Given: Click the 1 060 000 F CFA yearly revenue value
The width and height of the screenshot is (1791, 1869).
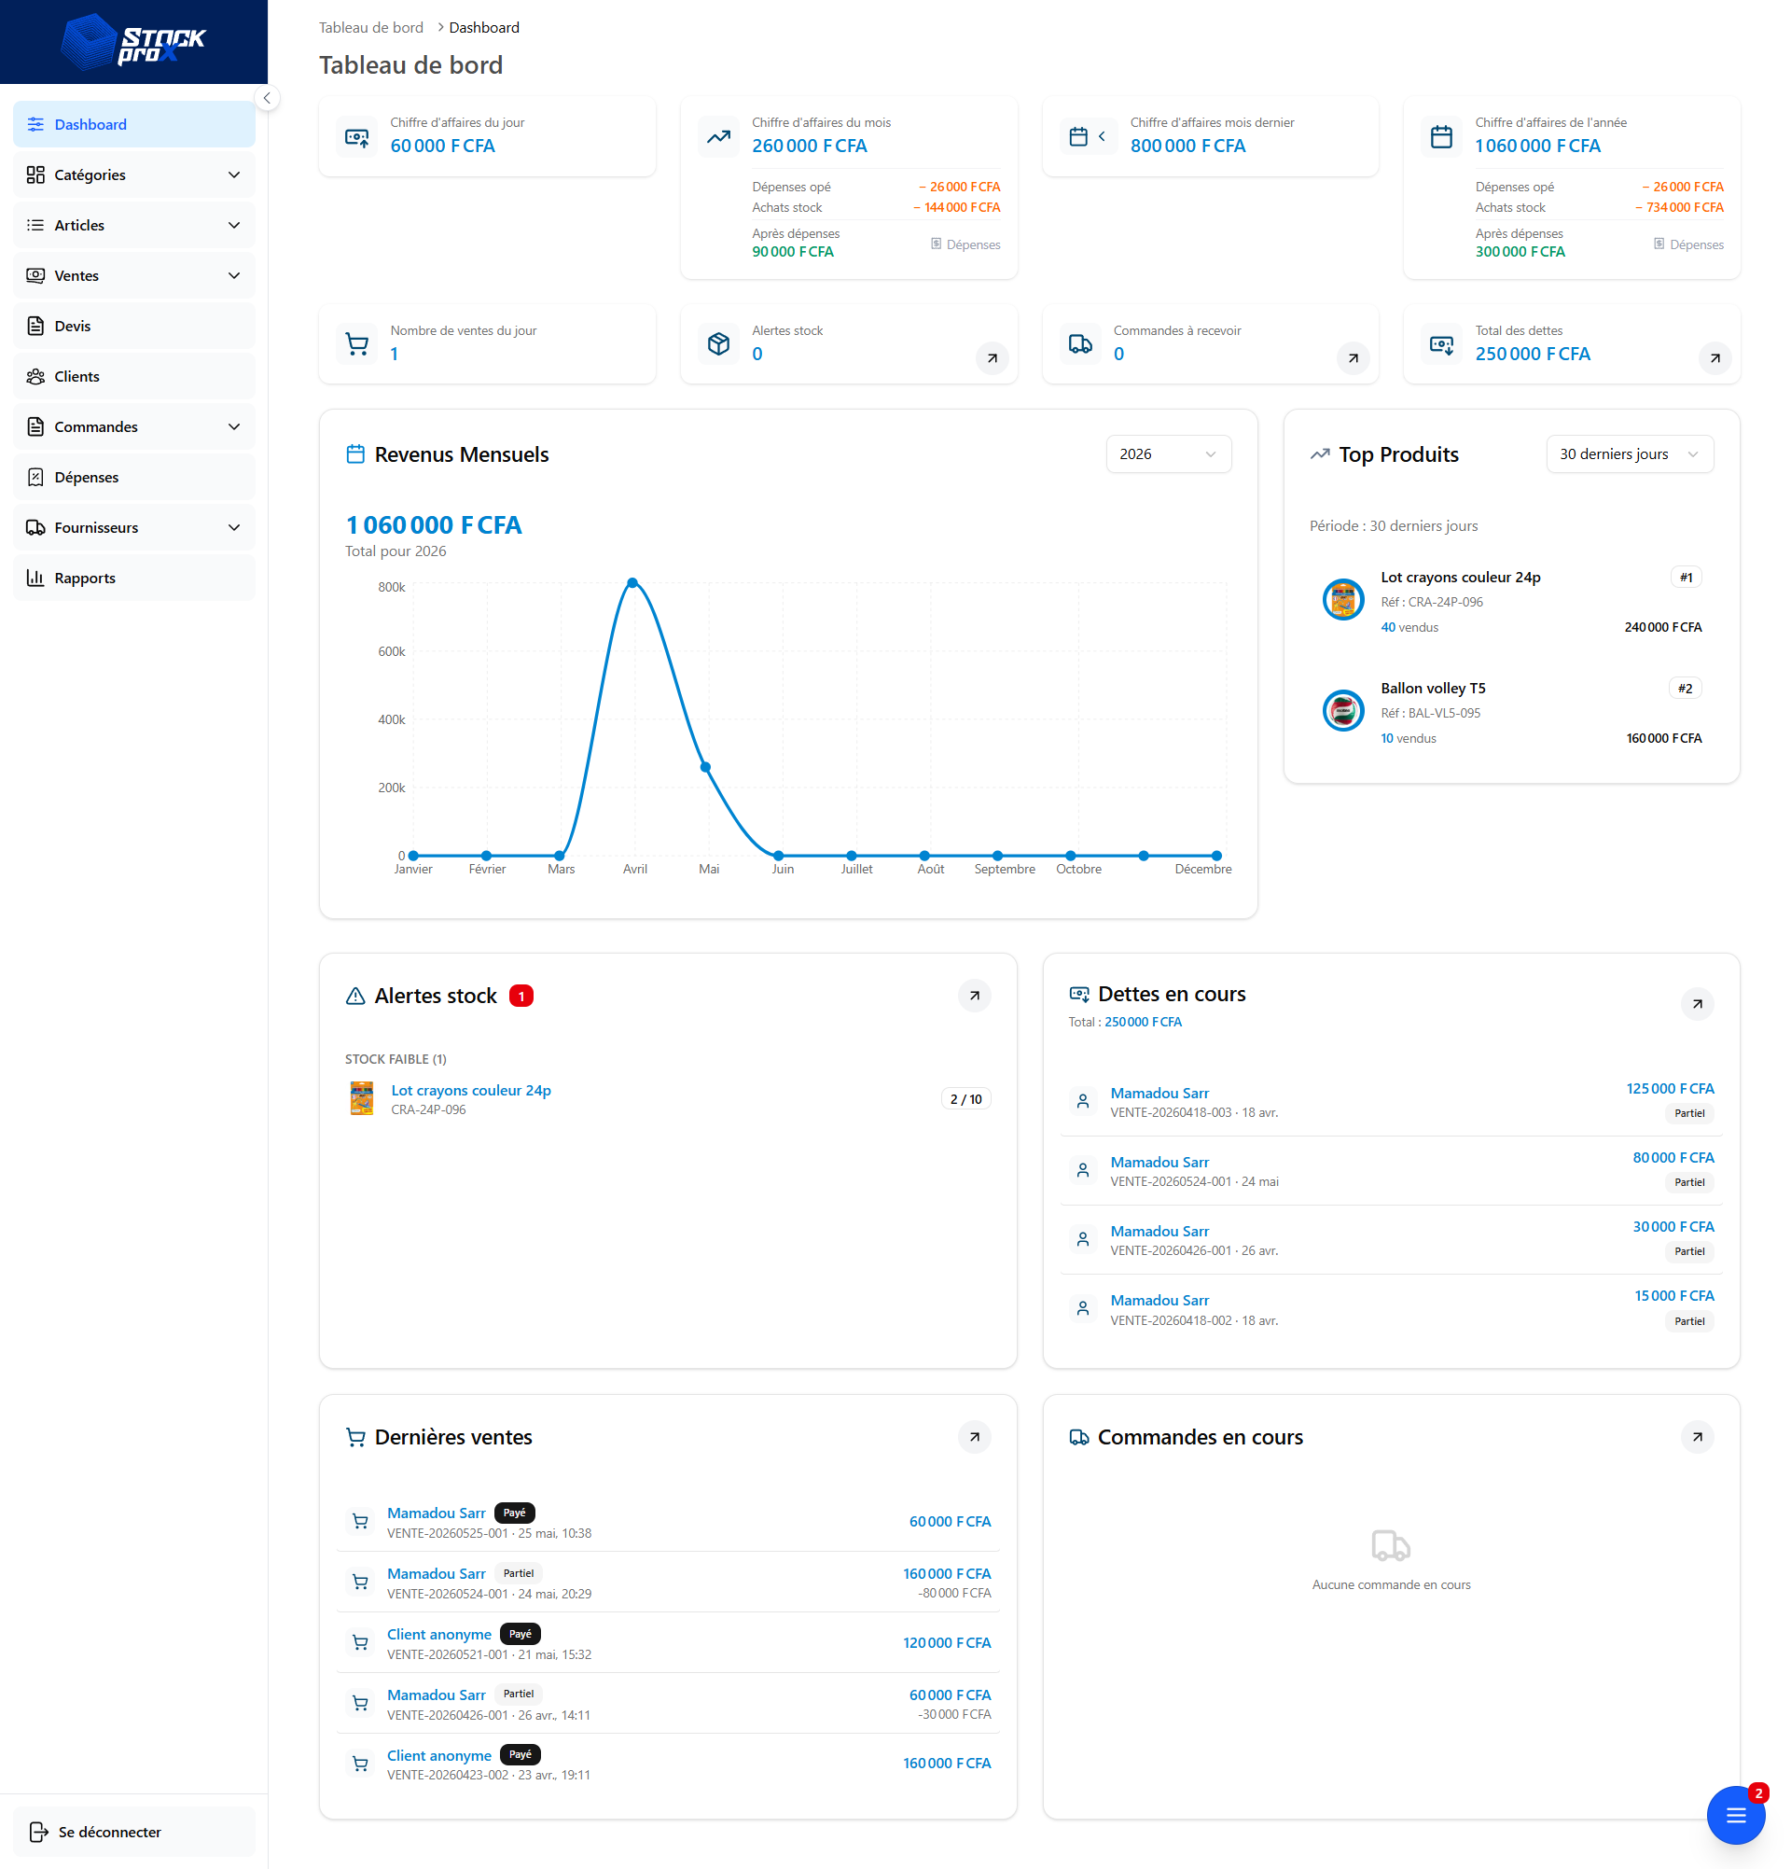Looking at the screenshot, I should click(1537, 146).
